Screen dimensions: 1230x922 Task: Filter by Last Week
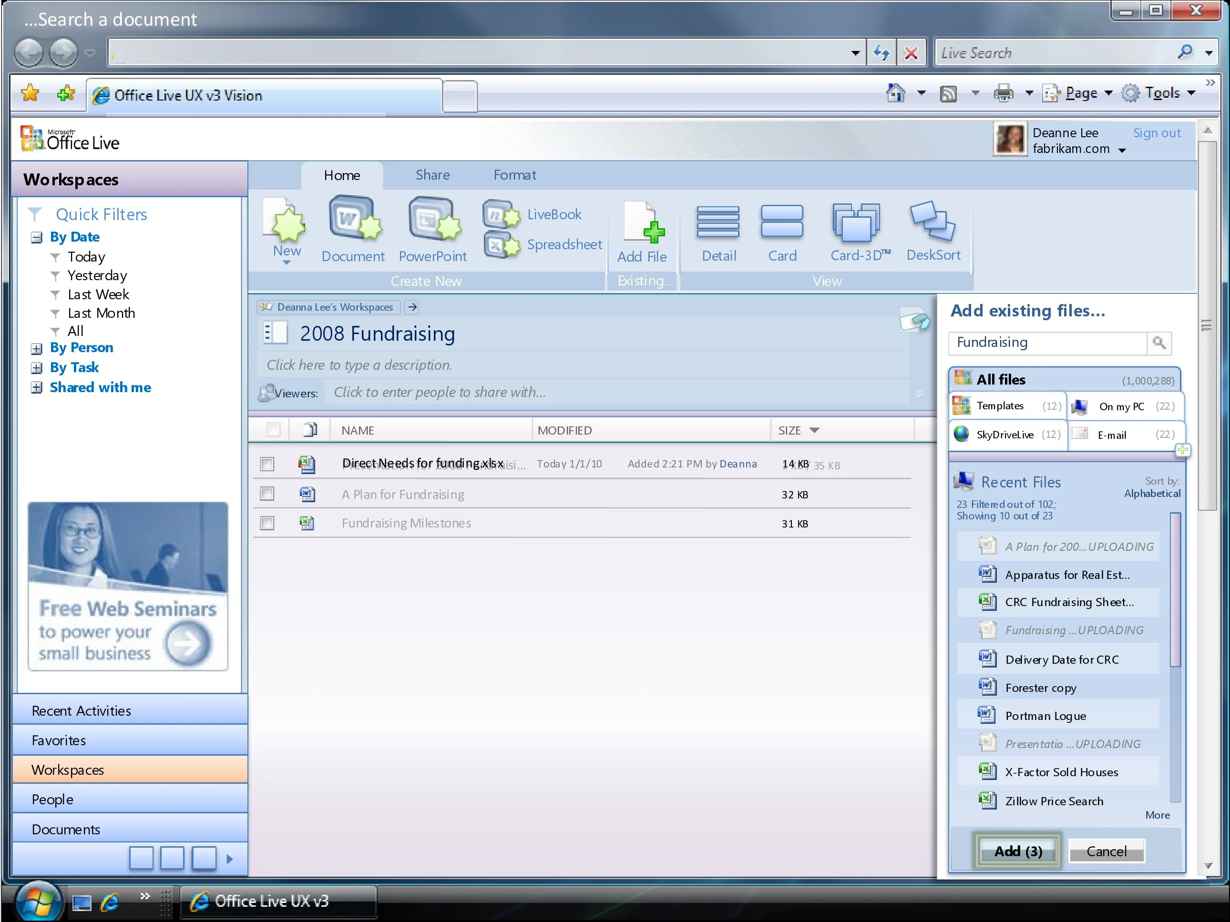(98, 294)
